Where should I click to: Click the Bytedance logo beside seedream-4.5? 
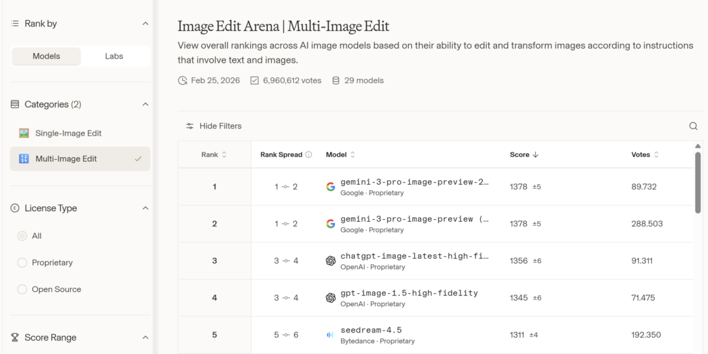tap(330, 335)
